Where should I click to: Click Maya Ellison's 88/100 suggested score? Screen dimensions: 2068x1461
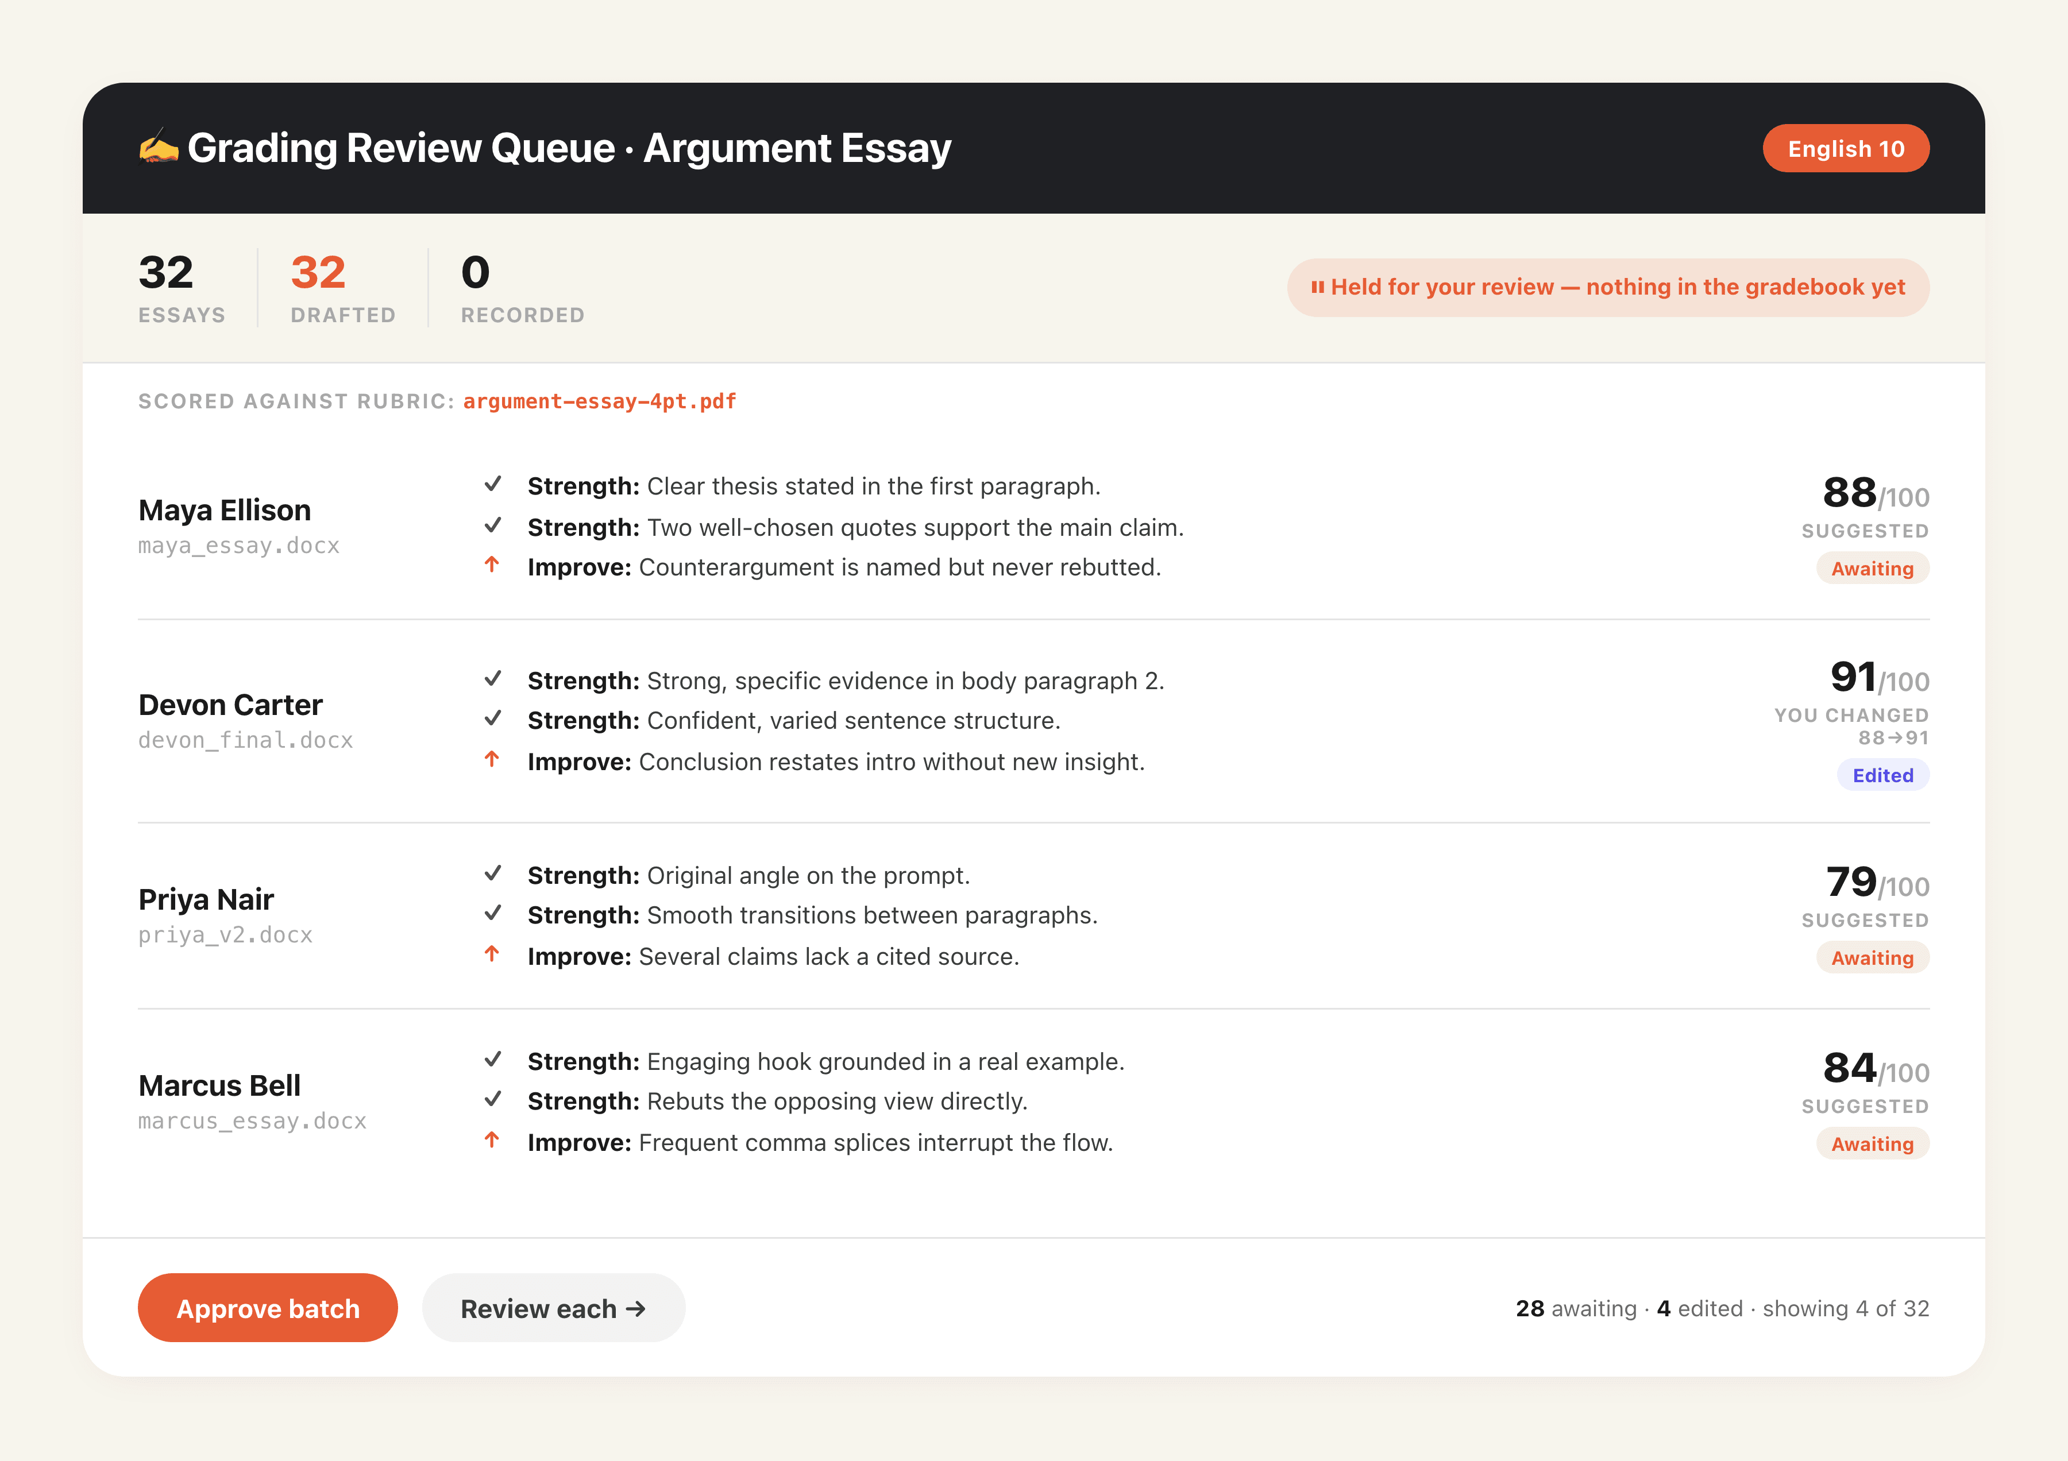pyautogui.click(x=1875, y=494)
